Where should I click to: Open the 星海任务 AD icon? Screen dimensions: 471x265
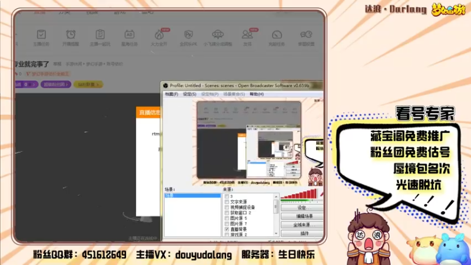pos(130,34)
